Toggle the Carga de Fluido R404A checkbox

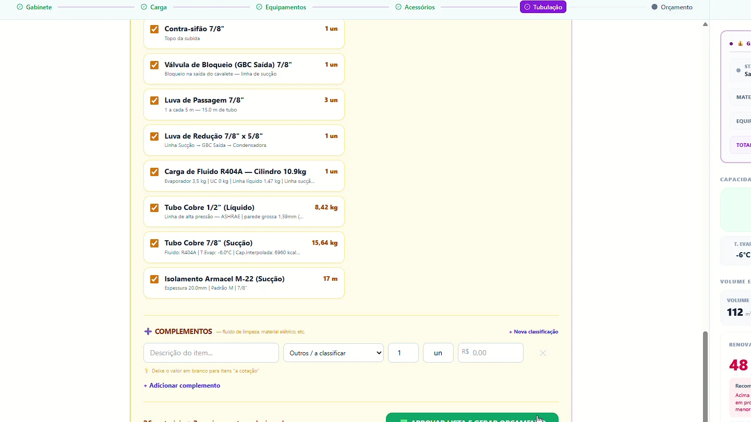[154, 172]
